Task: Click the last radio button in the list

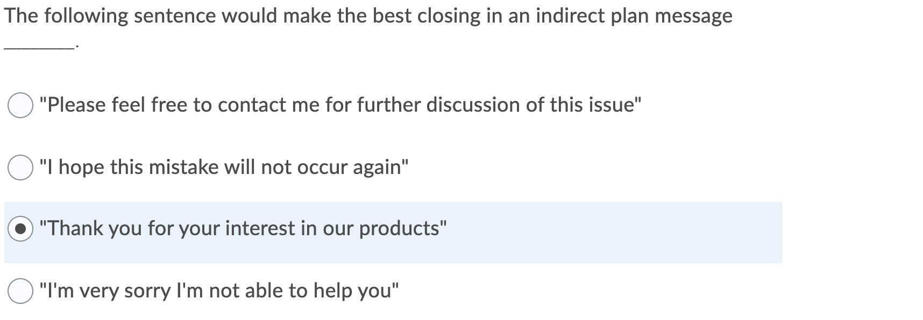Action: click(x=19, y=290)
